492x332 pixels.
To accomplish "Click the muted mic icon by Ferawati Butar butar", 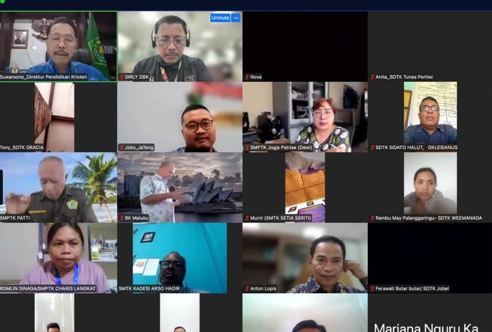I will point(372,288).
